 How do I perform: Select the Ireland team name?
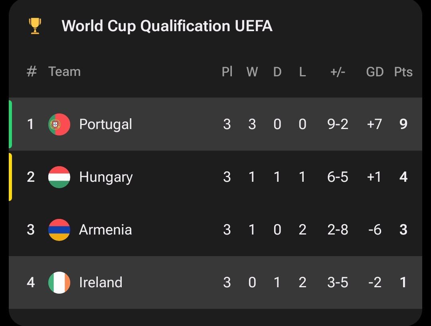[101, 282]
